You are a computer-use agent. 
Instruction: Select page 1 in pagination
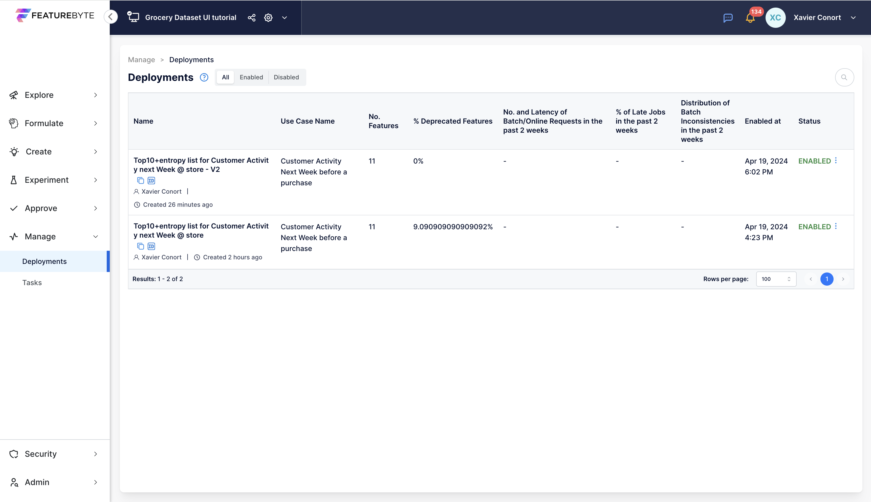826,279
